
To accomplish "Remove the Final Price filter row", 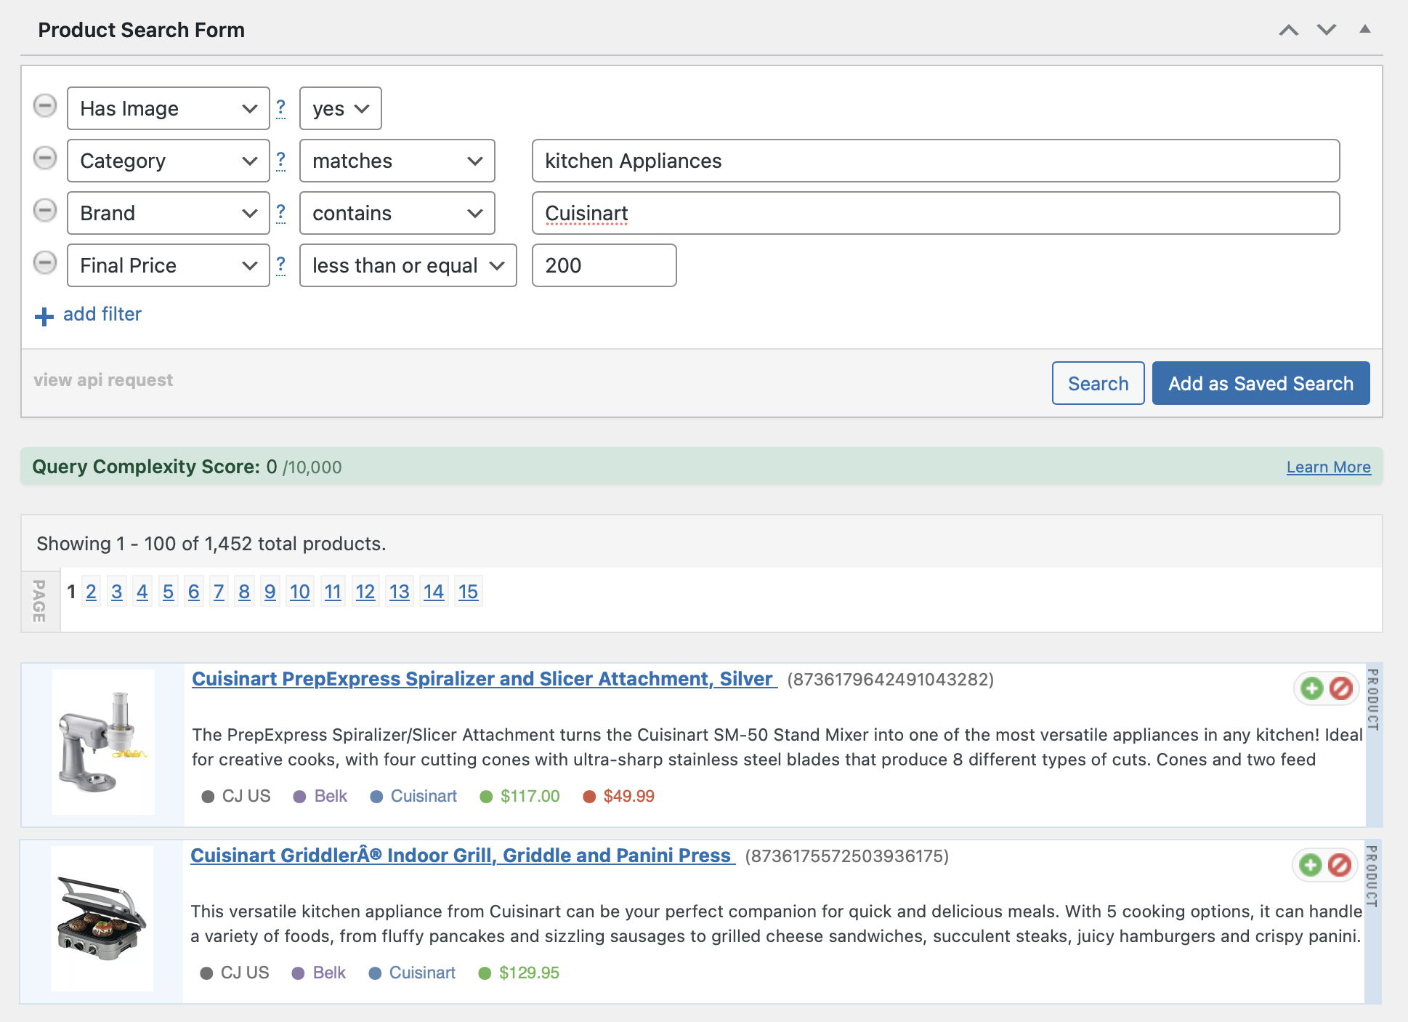I will coord(45,262).
